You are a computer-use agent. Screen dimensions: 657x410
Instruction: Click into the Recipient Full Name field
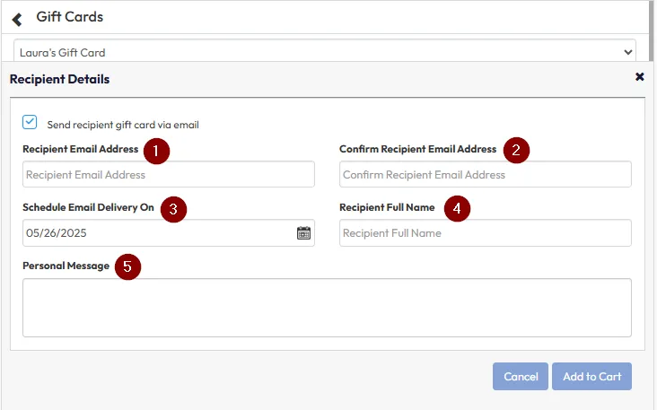tap(485, 233)
